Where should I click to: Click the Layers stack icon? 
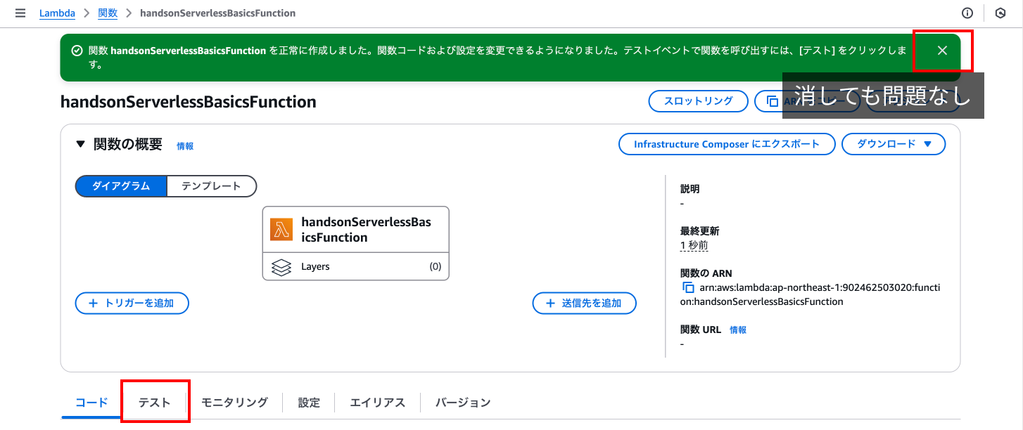[281, 267]
